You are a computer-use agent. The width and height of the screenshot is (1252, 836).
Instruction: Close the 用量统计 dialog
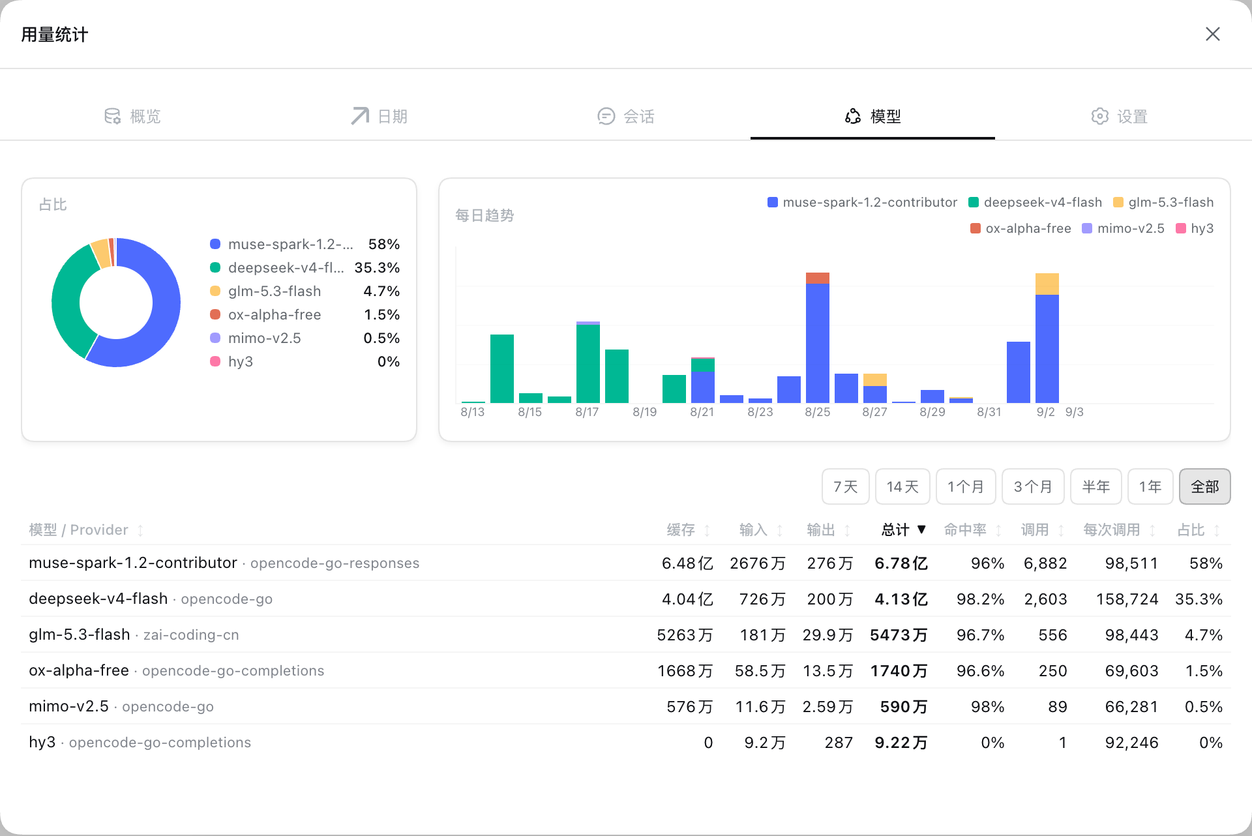[1212, 34]
